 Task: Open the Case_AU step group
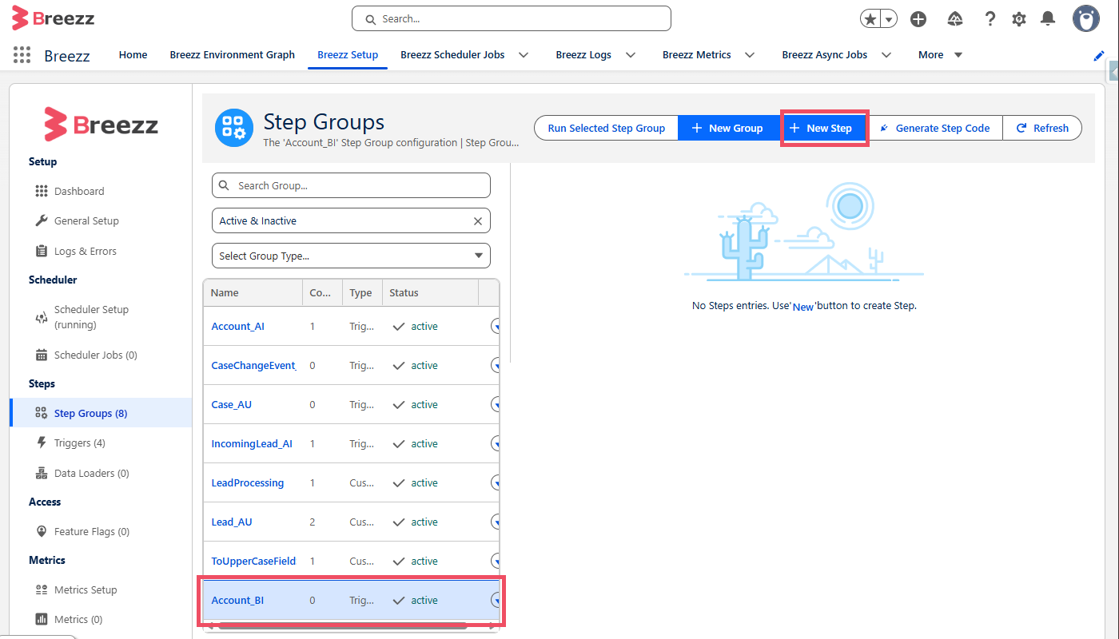[231, 404]
